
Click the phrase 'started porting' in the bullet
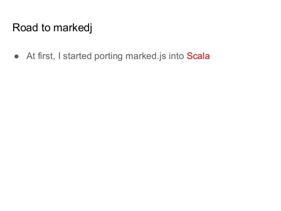92,57
